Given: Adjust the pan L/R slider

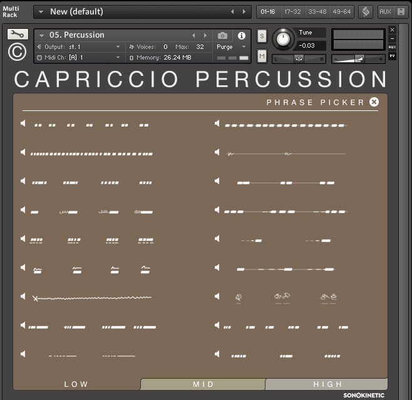Looking at the screenshot, I should pos(299,59).
